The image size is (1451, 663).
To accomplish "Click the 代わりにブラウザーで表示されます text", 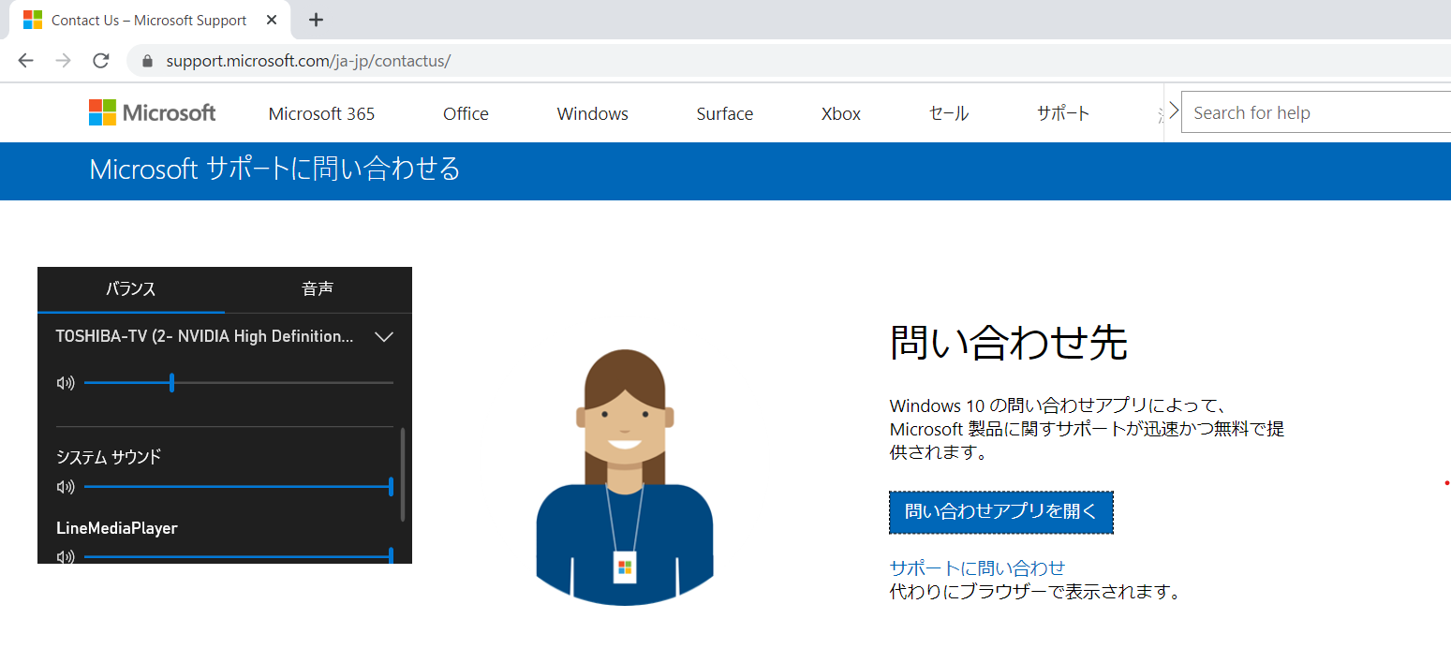I will [x=1034, y=592].
